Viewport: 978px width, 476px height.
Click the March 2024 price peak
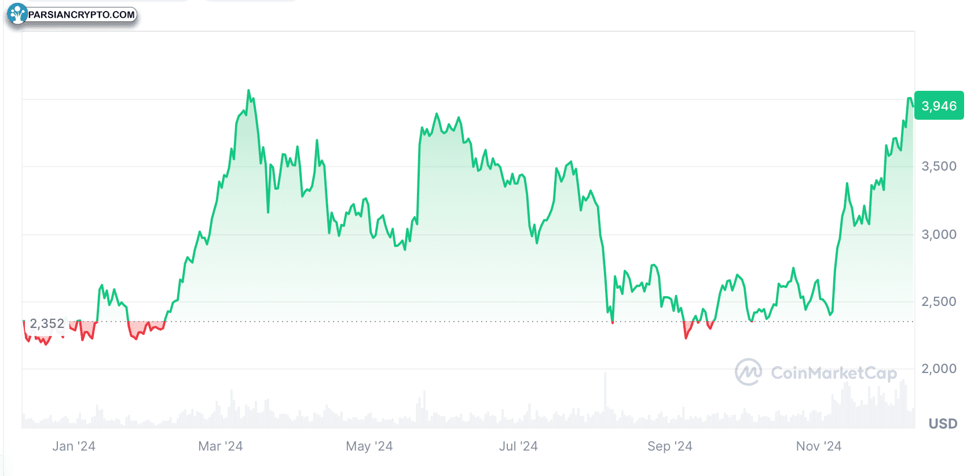(x=248, y=91)
